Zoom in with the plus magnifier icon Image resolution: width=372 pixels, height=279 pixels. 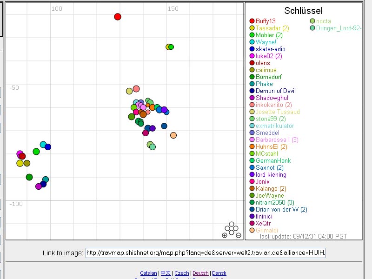[x=225, y=235]
